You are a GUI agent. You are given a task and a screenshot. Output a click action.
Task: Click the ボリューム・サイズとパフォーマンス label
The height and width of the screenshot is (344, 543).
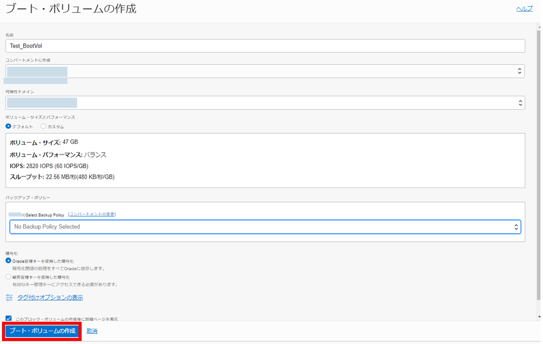coord(40,117)
